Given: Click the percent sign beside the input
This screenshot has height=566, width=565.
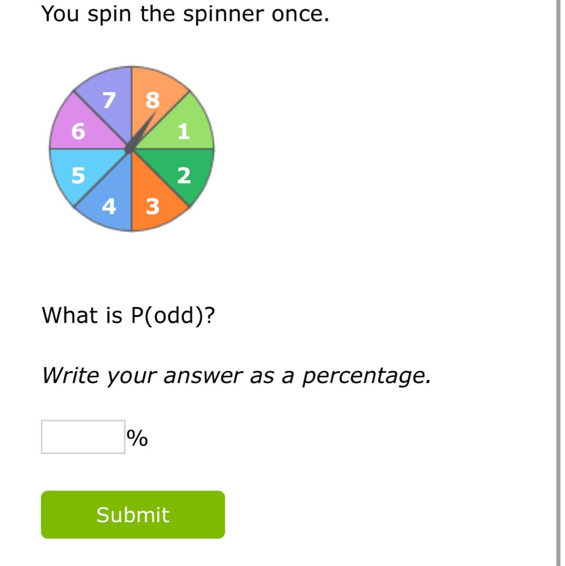Looking at the screenshot, I should click(137, 438).
